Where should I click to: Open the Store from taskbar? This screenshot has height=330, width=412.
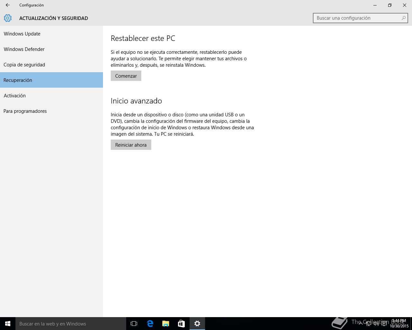click(182, 324)
